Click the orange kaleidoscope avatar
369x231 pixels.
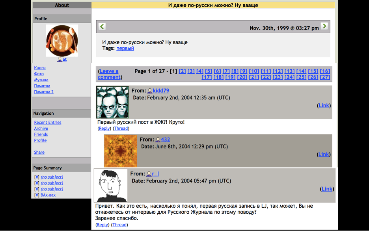(x=120, y=151)
